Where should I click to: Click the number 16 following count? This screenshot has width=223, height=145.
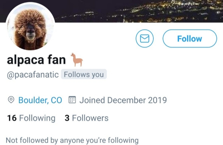(x=12, y=118)
